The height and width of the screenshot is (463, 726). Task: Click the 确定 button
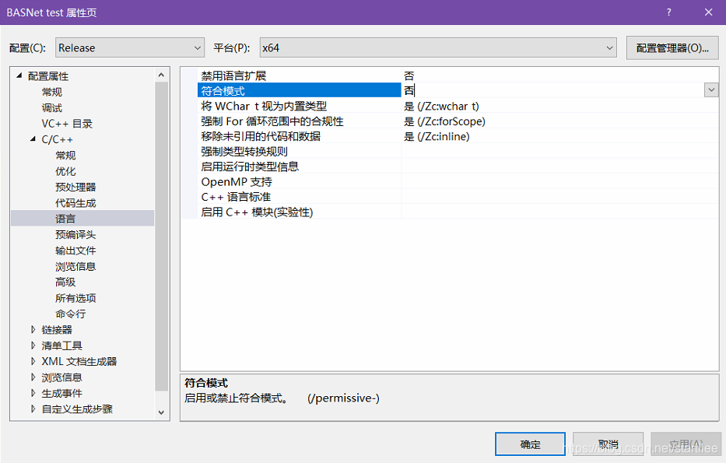pos(530,444)
